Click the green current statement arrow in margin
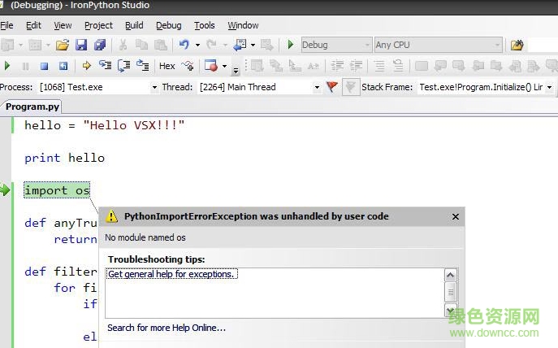558x348 pixels. [x=5, y=189]
